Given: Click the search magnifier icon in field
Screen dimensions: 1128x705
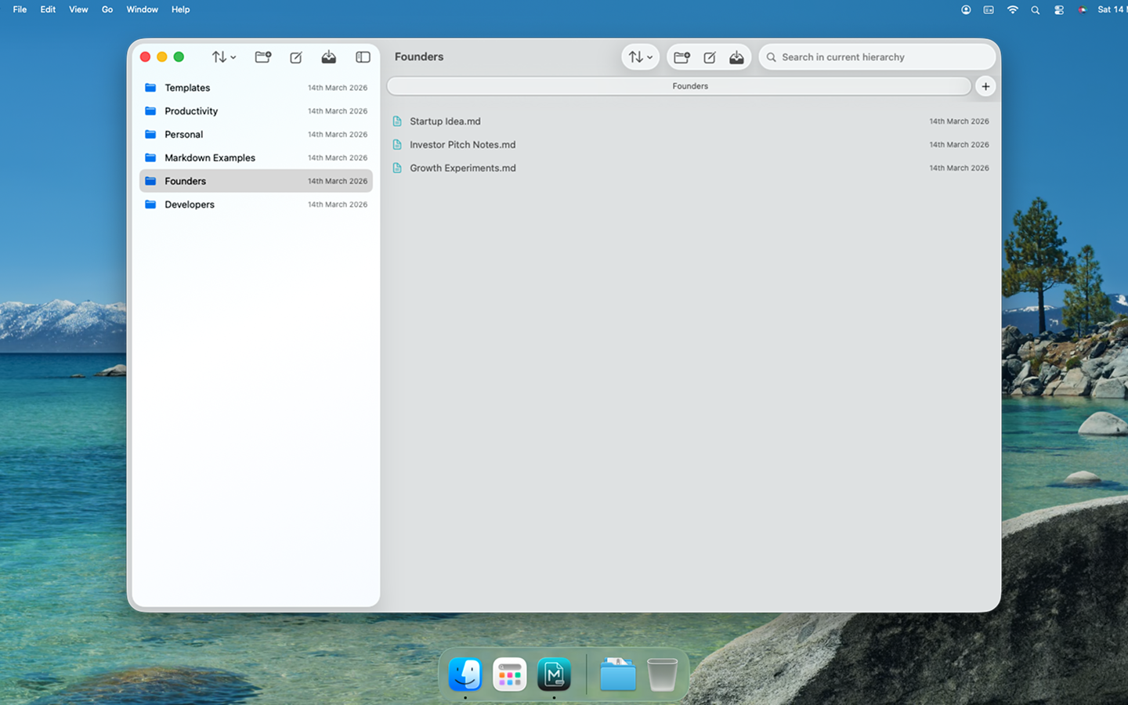Looking at the screenshot, I should coord(772,57).
